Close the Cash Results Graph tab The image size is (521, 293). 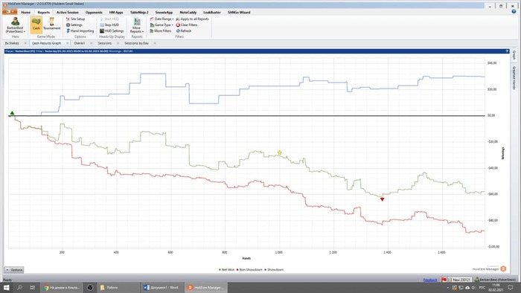[67, 43]
